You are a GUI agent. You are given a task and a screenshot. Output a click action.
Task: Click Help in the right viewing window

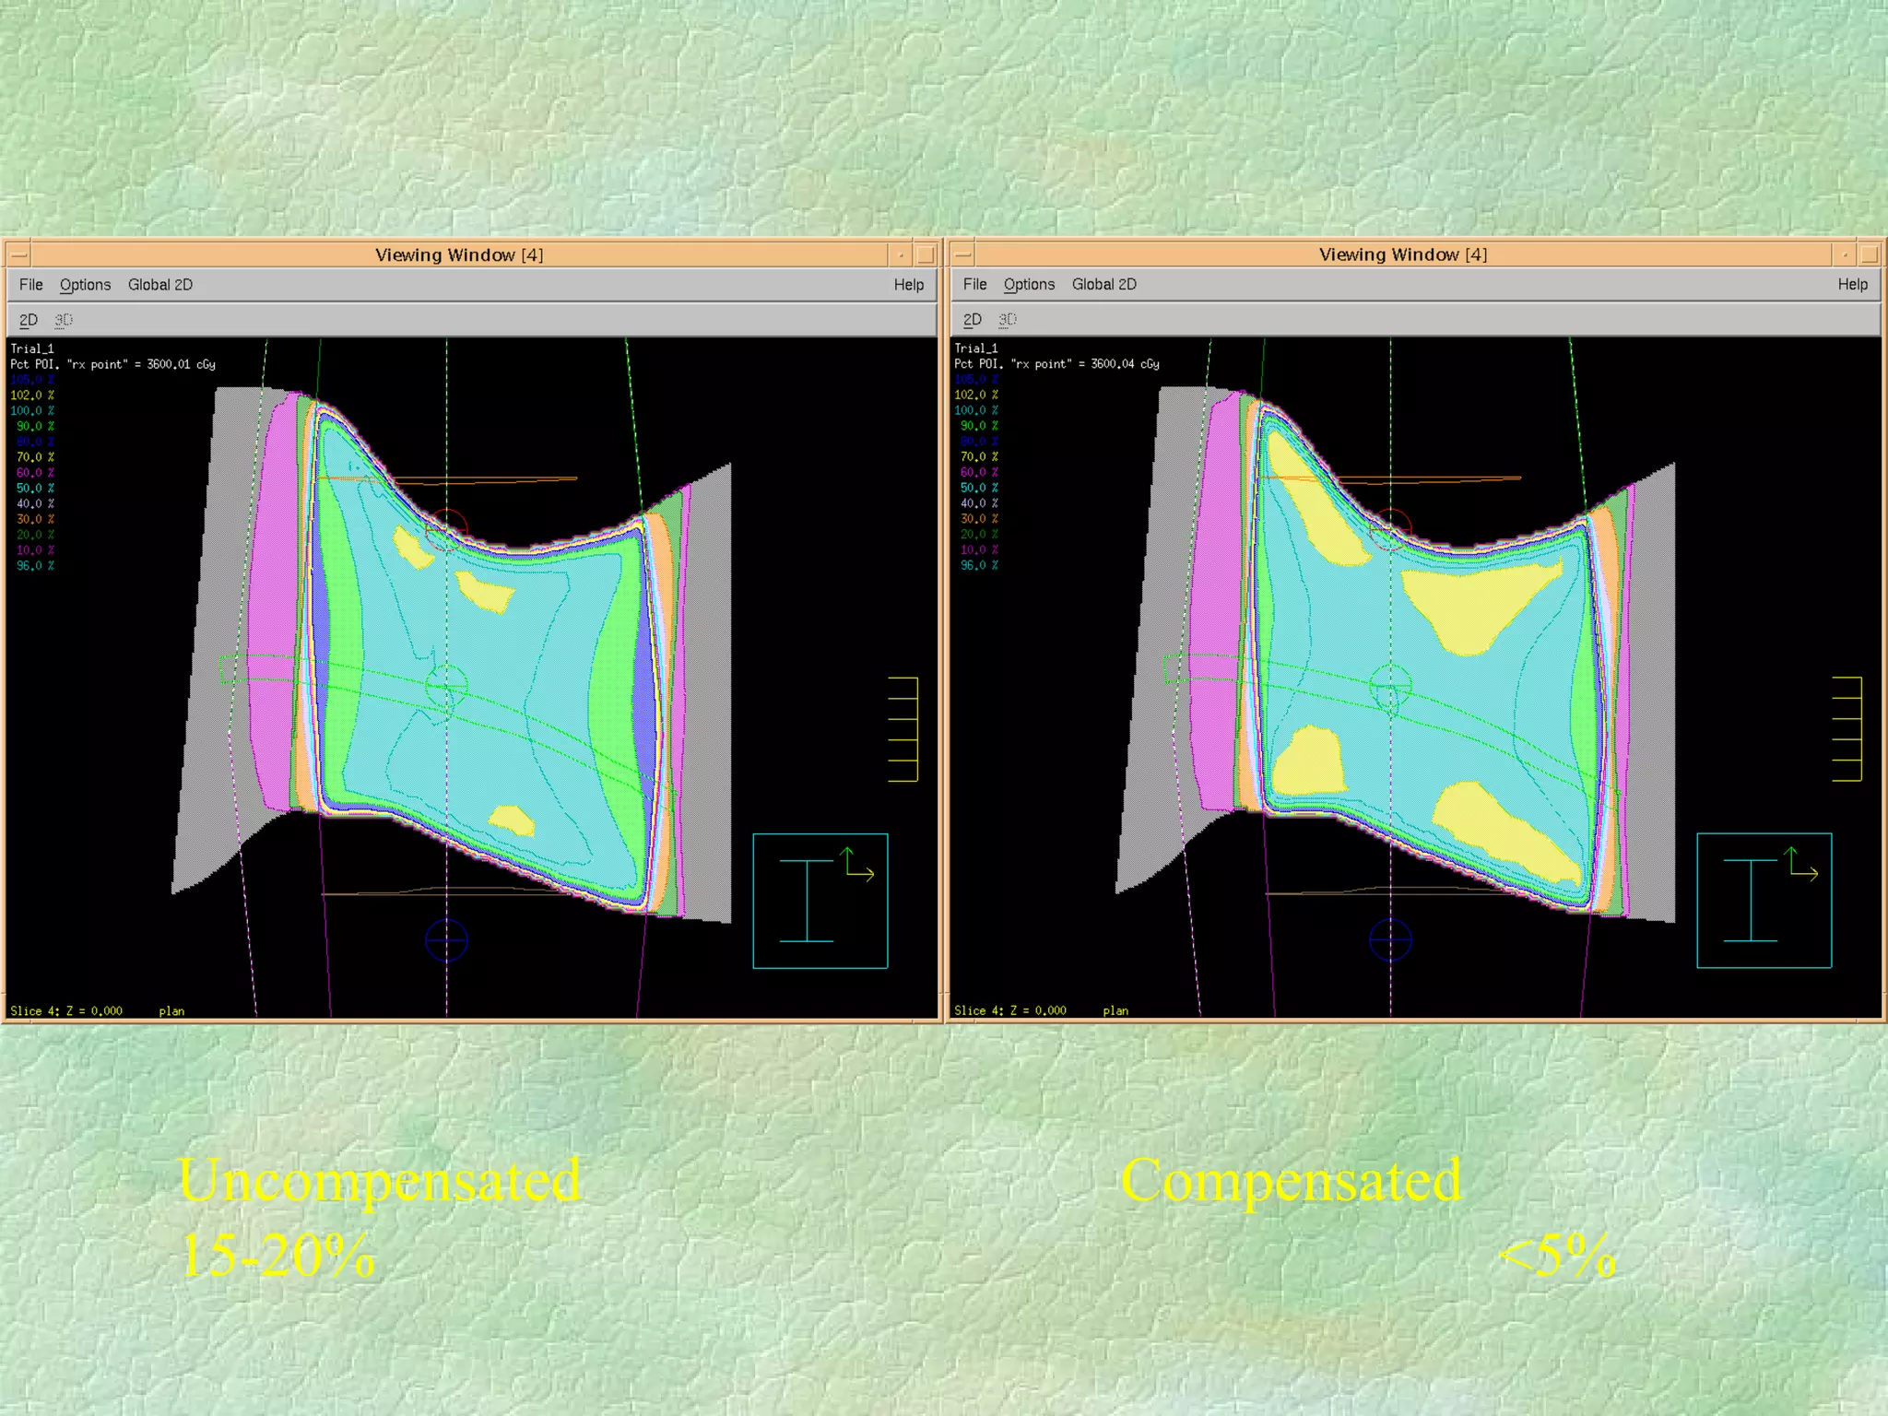[1852, 285]
